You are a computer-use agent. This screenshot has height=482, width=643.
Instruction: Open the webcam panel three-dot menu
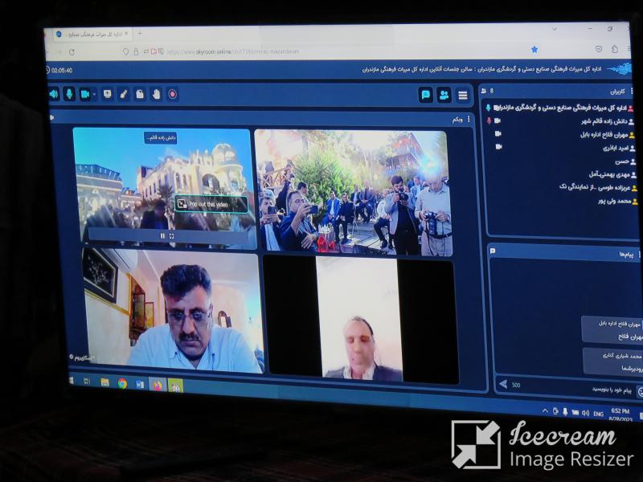coord(469,119)
